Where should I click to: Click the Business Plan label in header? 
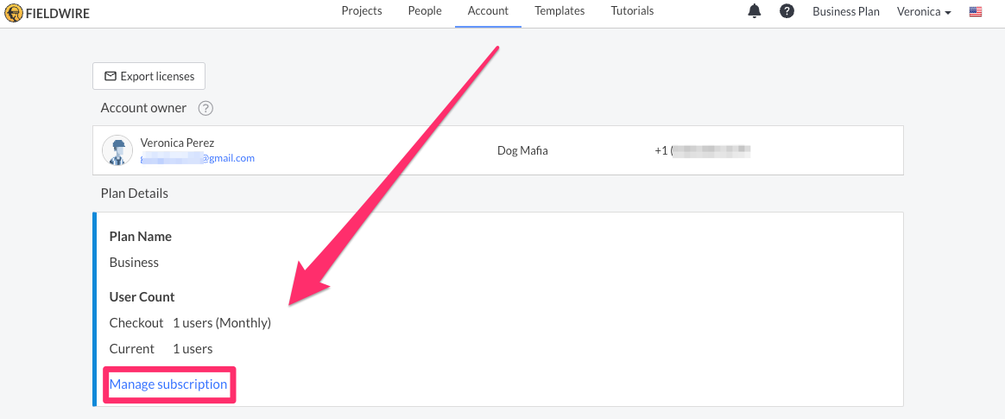846,11
